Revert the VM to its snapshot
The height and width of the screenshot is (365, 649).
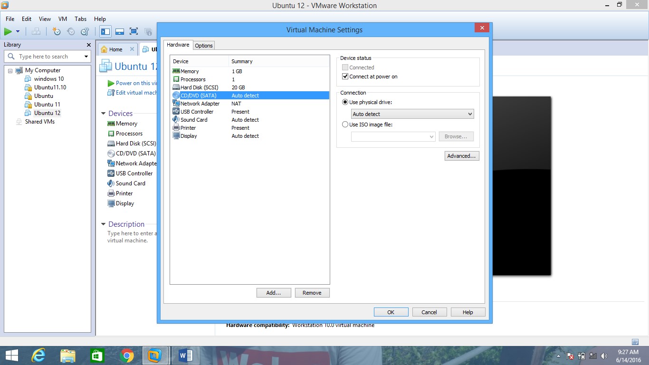[71, 31]
